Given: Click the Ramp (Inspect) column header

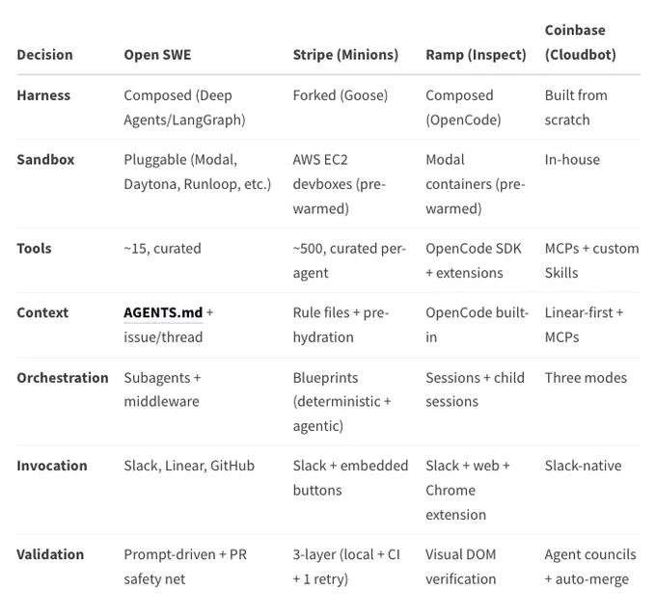Looking at the screenshot, I should tap(476, 55).
